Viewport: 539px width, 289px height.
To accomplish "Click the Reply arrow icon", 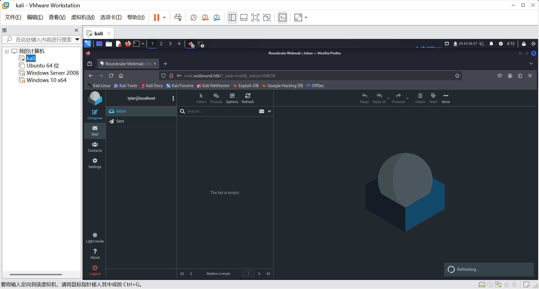I will click(364, 98).
